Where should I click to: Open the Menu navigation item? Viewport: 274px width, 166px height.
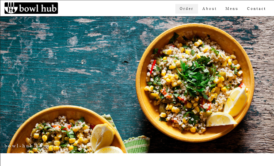(231, 9)
